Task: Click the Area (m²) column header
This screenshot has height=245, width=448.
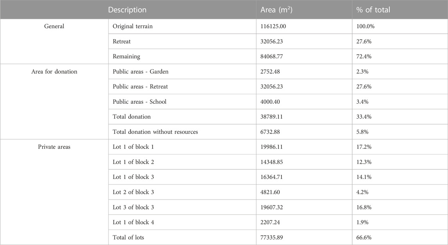Action: pyautogui.click(x=276, y=10)
